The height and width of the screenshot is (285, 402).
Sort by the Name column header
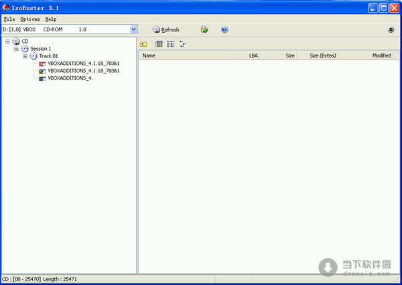pyautogui.click(x=185, y=56)
